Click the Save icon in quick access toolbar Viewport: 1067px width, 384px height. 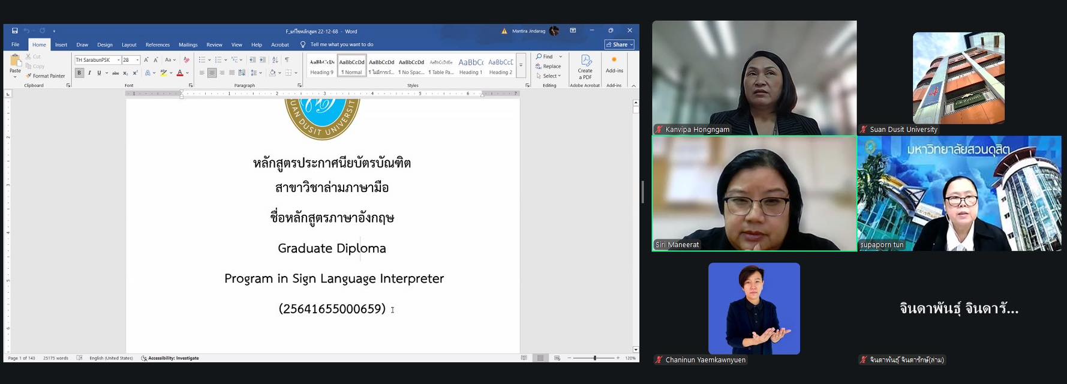click(15, 31)
